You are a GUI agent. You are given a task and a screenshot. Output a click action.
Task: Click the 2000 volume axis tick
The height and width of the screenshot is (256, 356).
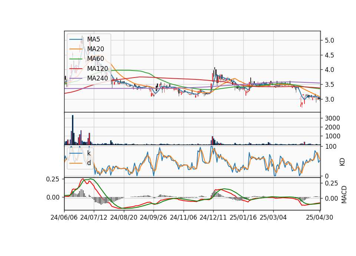[332, 127]
